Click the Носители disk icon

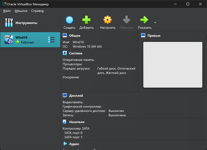tap(65, 122)
